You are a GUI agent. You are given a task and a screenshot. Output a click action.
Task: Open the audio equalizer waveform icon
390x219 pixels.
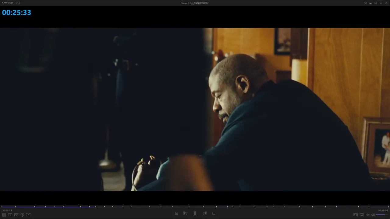pos(368,215)
